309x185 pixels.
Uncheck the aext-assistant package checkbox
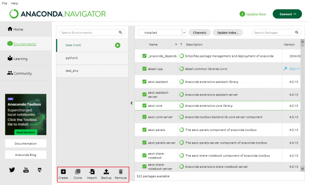[x=145, y=82]
